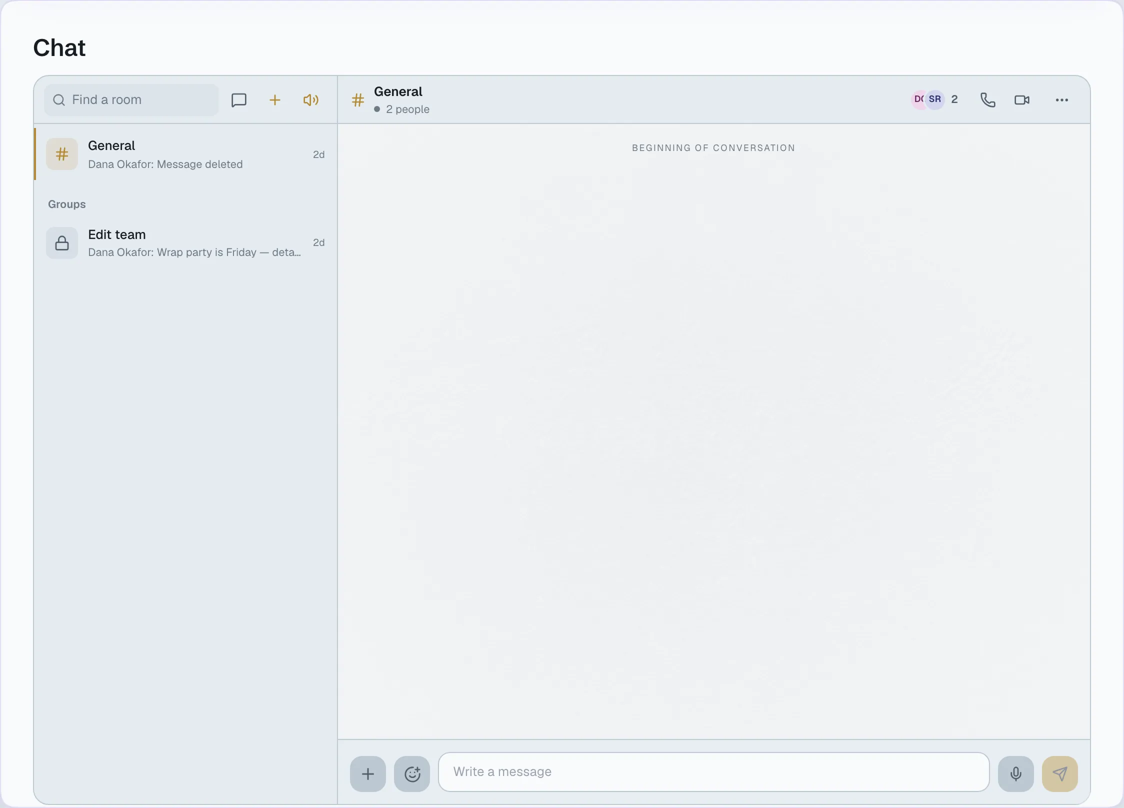This screenshot has height=808, width=1124.
Task: Start a voice call in General
Action: (987, 100)
